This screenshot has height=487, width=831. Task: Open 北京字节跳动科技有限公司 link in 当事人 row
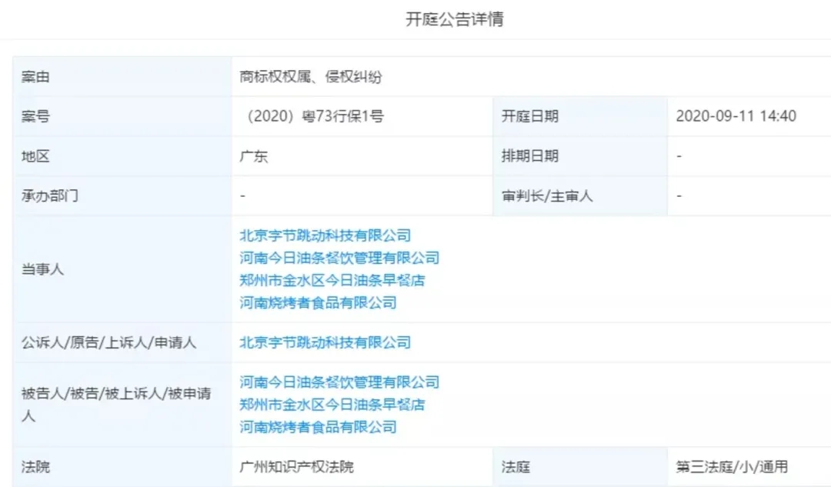(325, 235)
